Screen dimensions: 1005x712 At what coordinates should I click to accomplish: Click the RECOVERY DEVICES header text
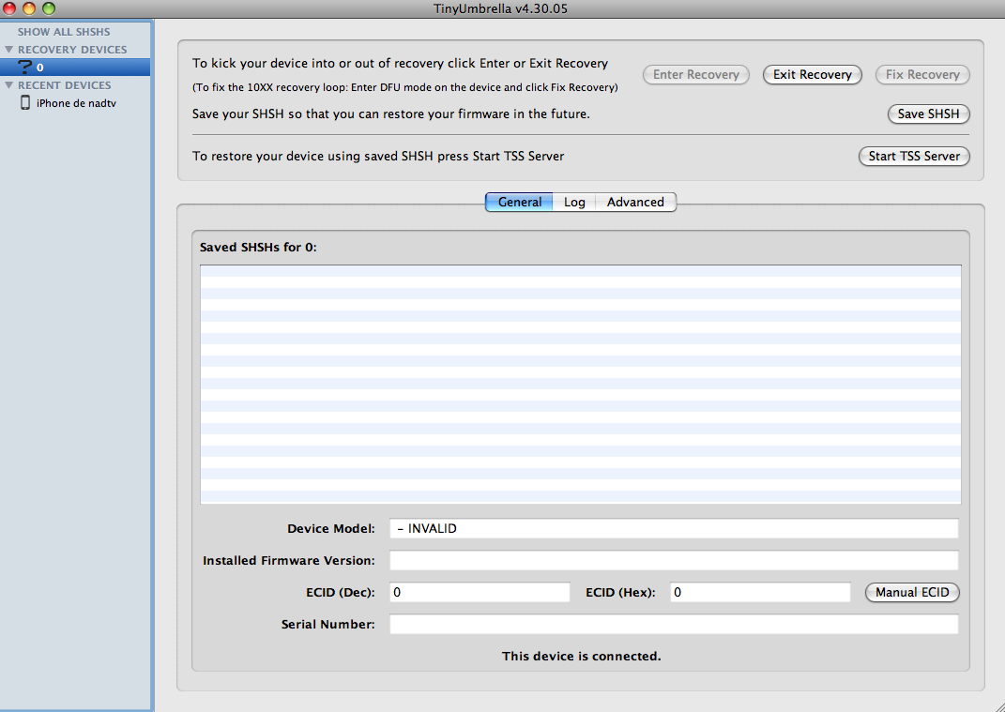(x=72, y=50)
